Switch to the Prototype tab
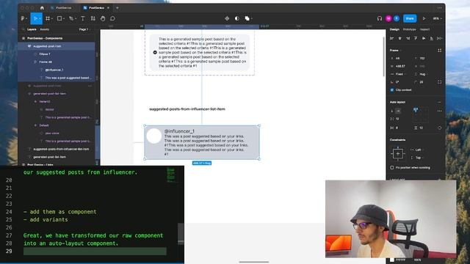Viewport: 470px width, 264px height. 410,29
